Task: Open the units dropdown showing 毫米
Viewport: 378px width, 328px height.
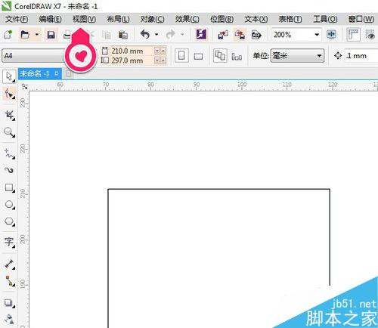Action: point(297,56)
